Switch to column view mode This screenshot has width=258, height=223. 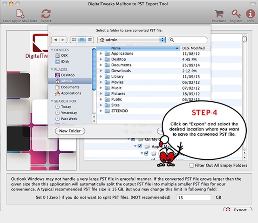click(x=90, y=40)
